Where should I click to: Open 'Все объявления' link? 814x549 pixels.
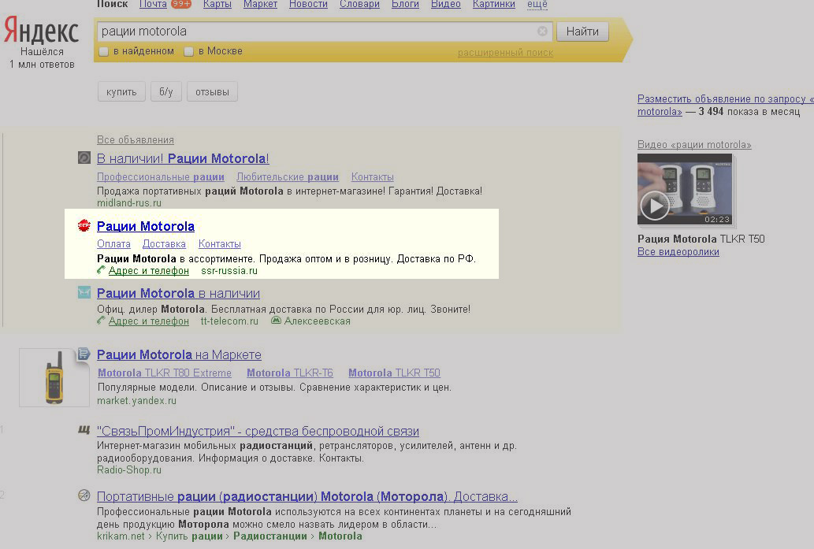click(x=136, y=139)
